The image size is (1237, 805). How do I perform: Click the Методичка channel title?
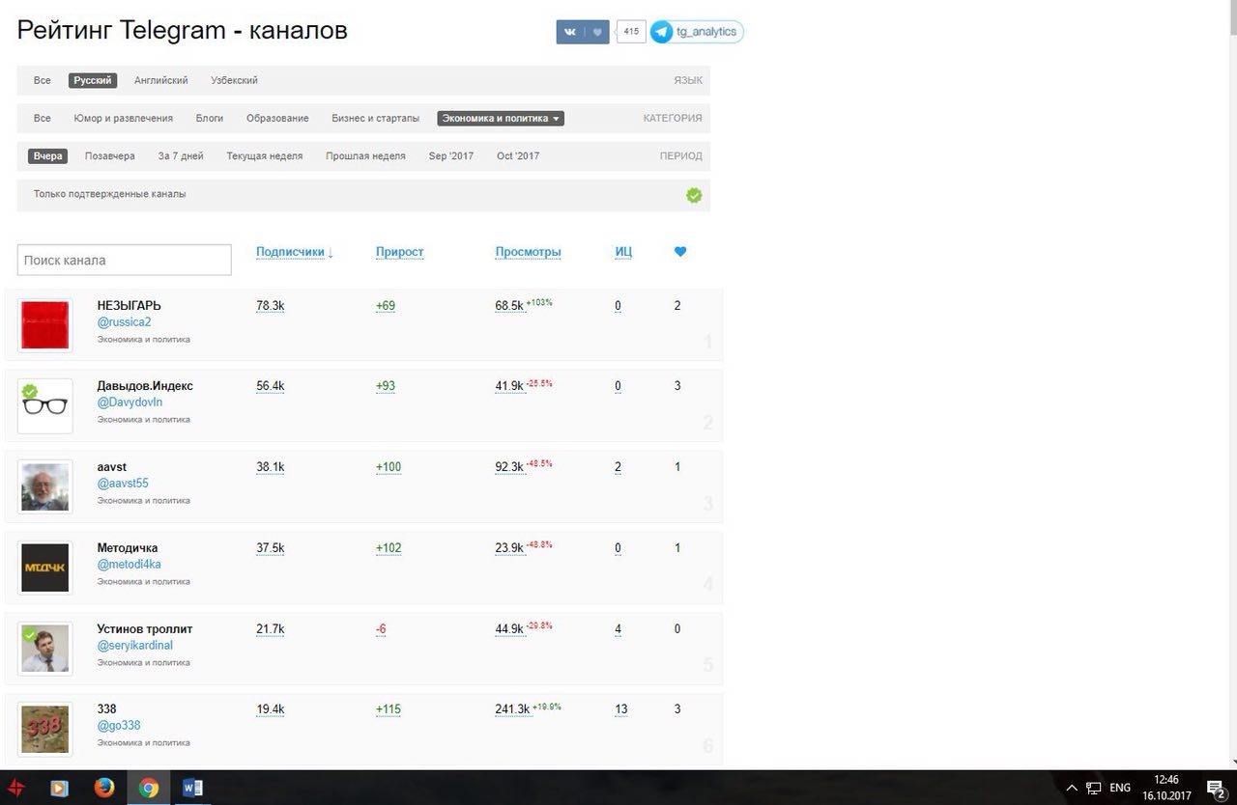[128, 547]
